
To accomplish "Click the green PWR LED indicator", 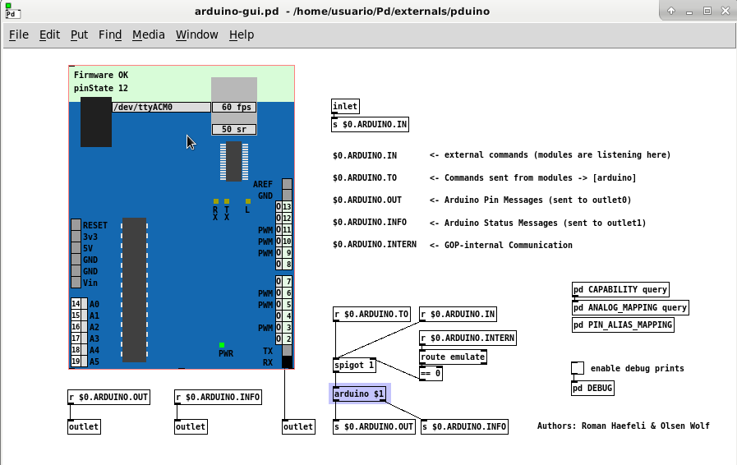I will pos(222,346).
